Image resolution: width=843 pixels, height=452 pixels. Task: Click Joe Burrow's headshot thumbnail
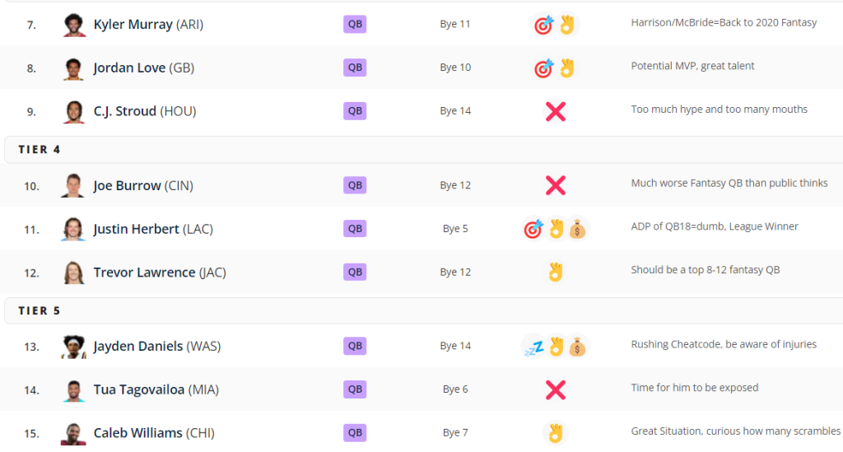tap(72, 185)
